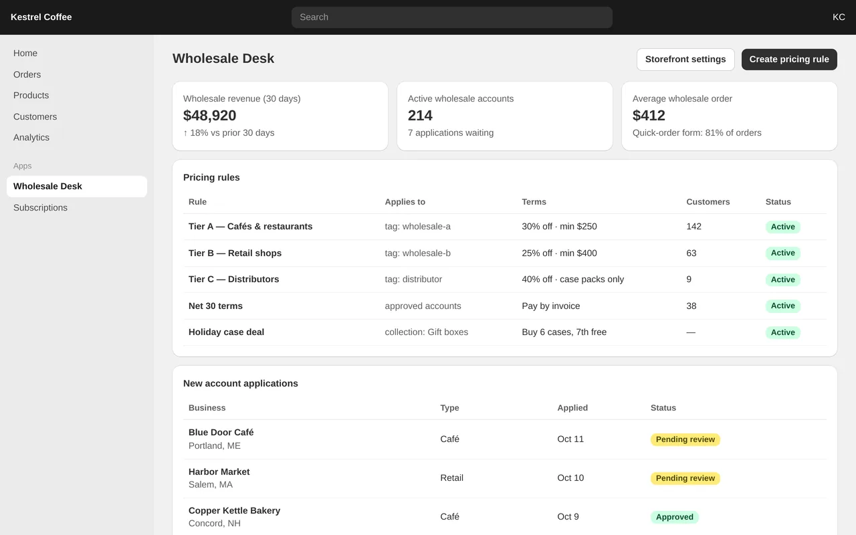Click '30% off · min $250' terms
856x535 pixels.
pyautogui.click(x=559, y=227)
